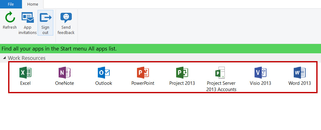Start the Outlook remote app icon
The height and width of the screenshot is (130, 321).
(104, 73)
